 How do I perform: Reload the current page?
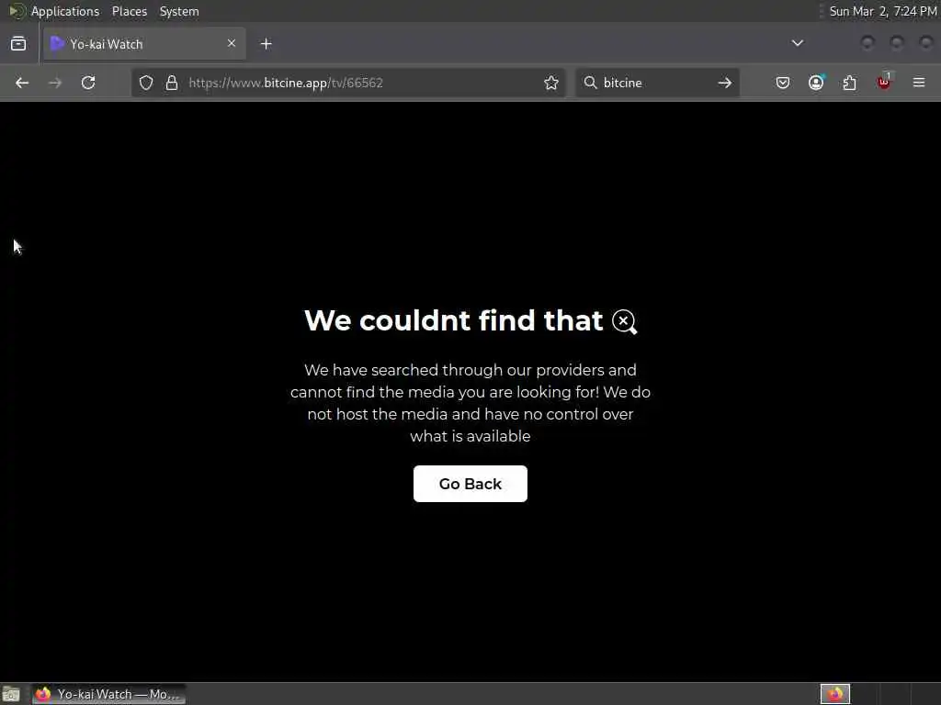(x=88, y=83)
